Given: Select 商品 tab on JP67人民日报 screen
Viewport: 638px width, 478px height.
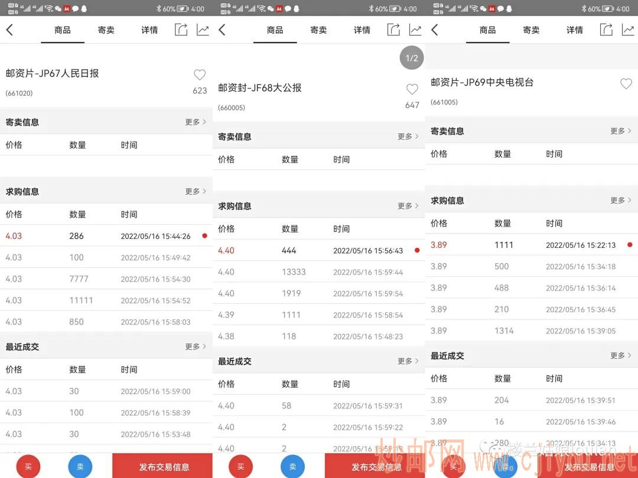Looking at the screenshot, I should [63, 30].
